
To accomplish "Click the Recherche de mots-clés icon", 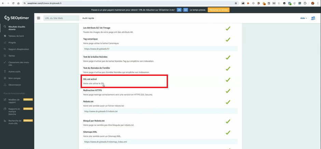I will (x=5, y=121).
